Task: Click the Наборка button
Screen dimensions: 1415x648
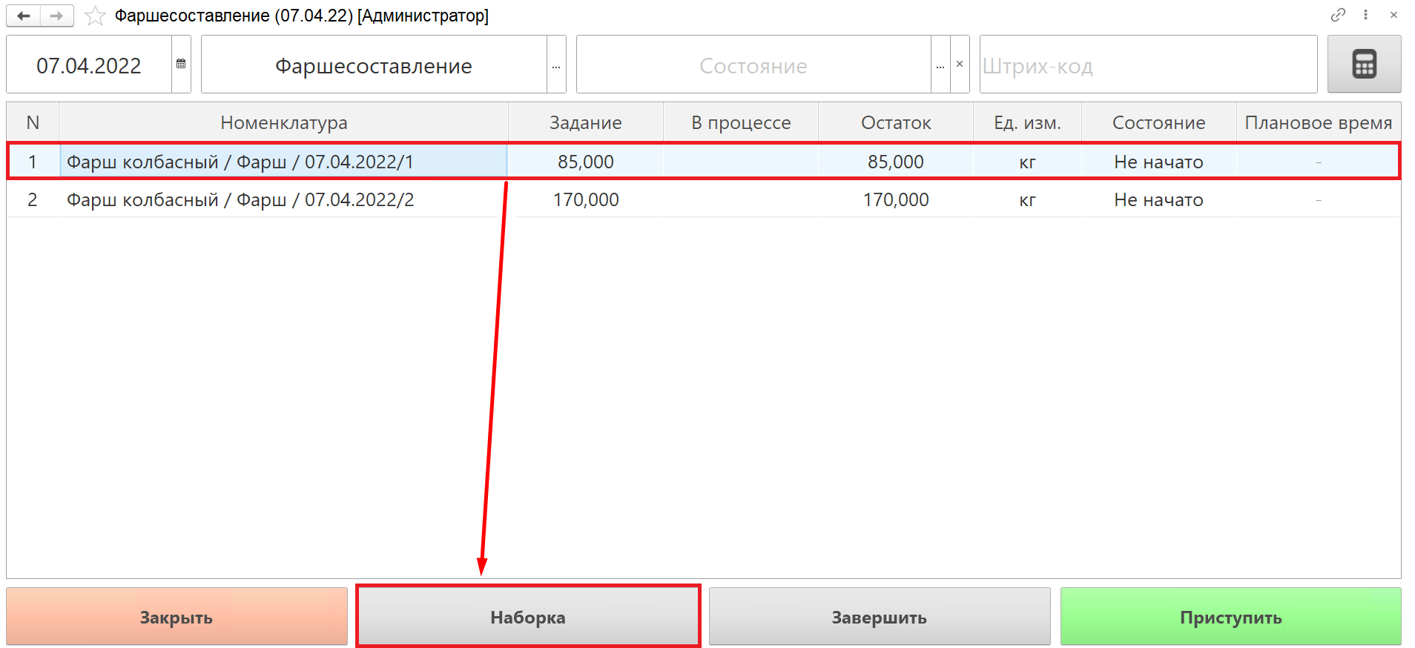Action: (528, 617)
